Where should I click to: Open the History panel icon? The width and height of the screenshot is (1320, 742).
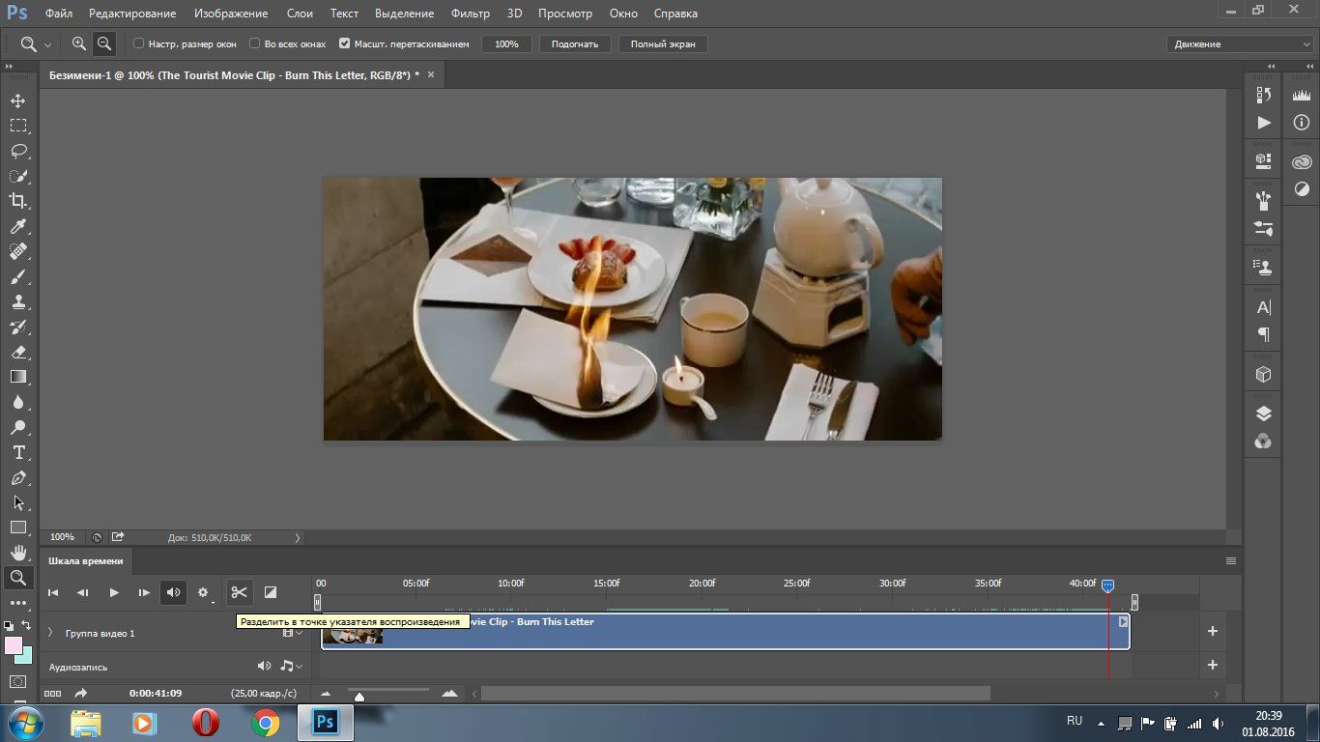(x=1263, y=95)
